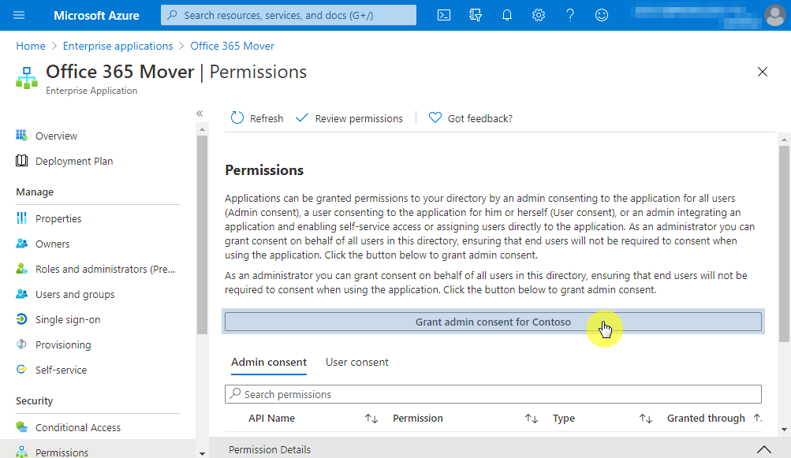Go to Enterprise applications breadcrumb
This screenshot has height=458, width=791.
coord(118,46)
